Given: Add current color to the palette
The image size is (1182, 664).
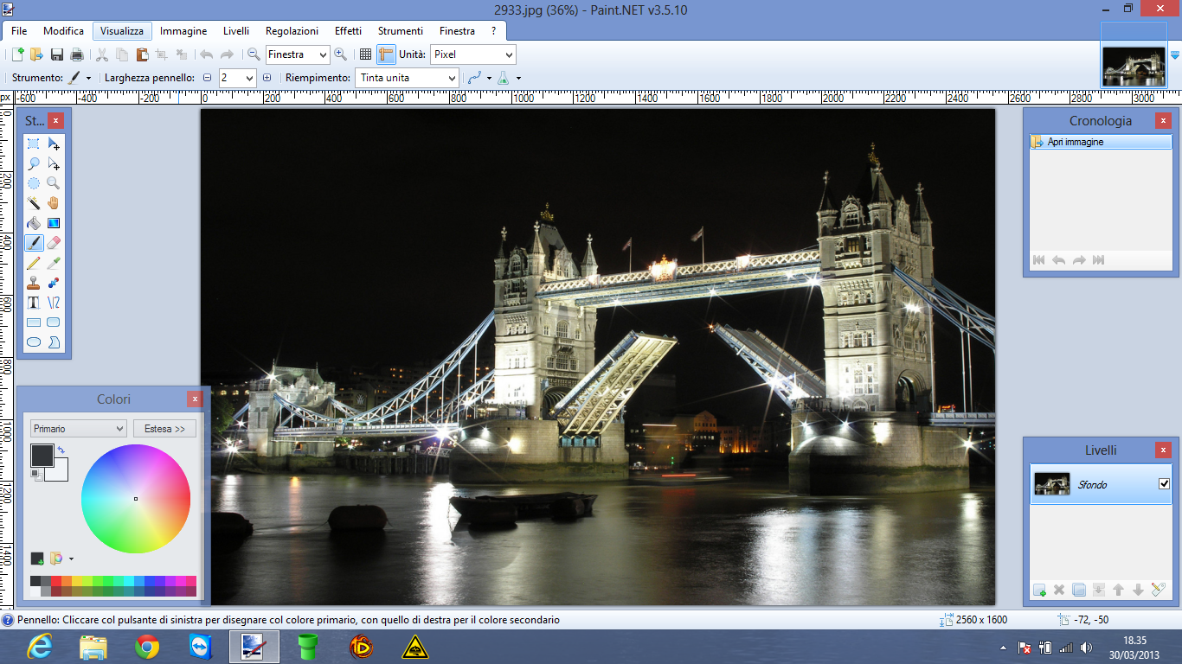Looking at the screenshot, I should coord(37,559).
